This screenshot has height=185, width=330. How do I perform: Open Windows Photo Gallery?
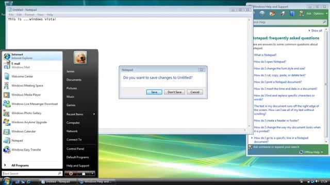[x=32, y=113]
